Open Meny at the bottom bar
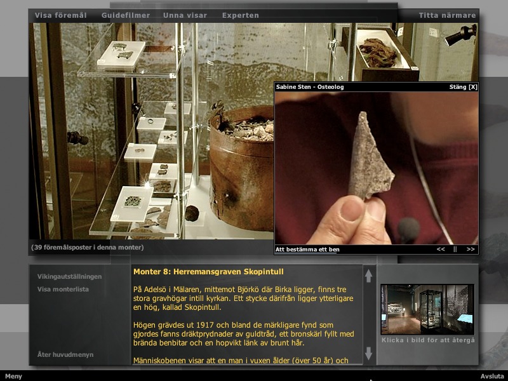 [13, 376]
